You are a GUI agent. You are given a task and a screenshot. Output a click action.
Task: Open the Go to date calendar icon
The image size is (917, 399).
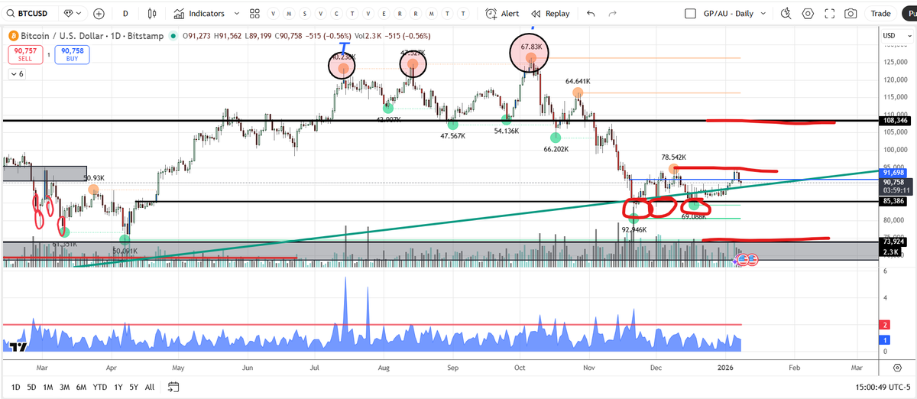(x=173, y=386)
